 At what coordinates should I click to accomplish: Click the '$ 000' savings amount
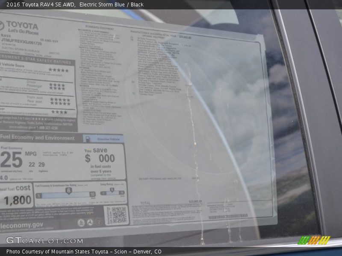click(x=100, y=158)
